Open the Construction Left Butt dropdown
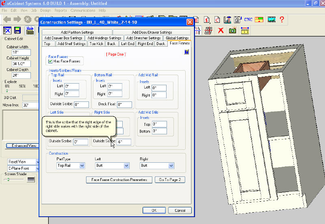Image resolution: width=325 pixels, height=224 pixels. (113, 166)
